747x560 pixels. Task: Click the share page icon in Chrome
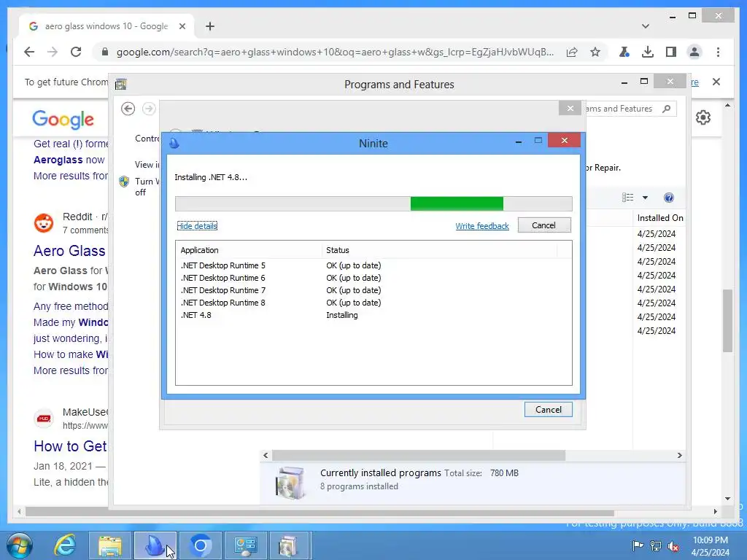pos(572,52)
